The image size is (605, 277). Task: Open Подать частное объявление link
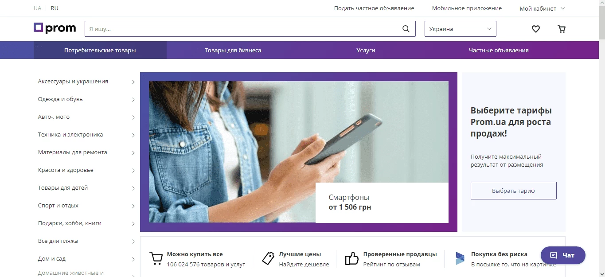(x=374, y=8)
